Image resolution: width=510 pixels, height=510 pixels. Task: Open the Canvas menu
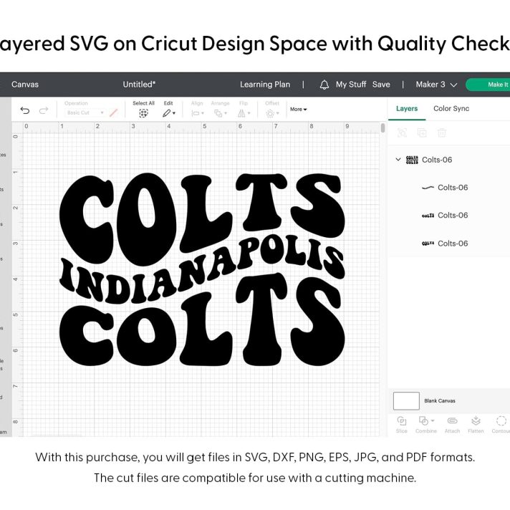tap(25, 85)
